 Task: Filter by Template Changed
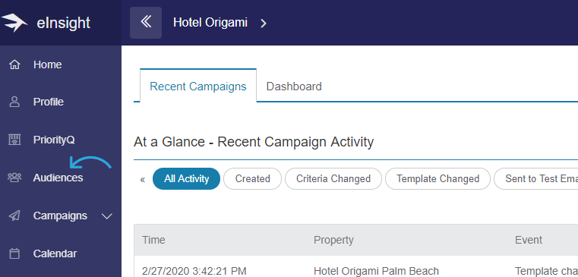(437, 179)
